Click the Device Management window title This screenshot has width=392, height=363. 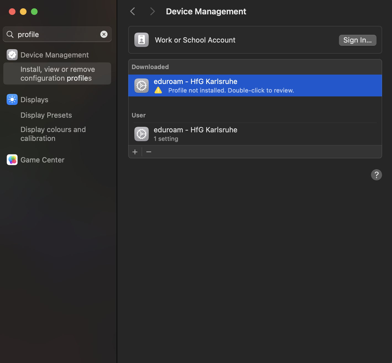206,11
